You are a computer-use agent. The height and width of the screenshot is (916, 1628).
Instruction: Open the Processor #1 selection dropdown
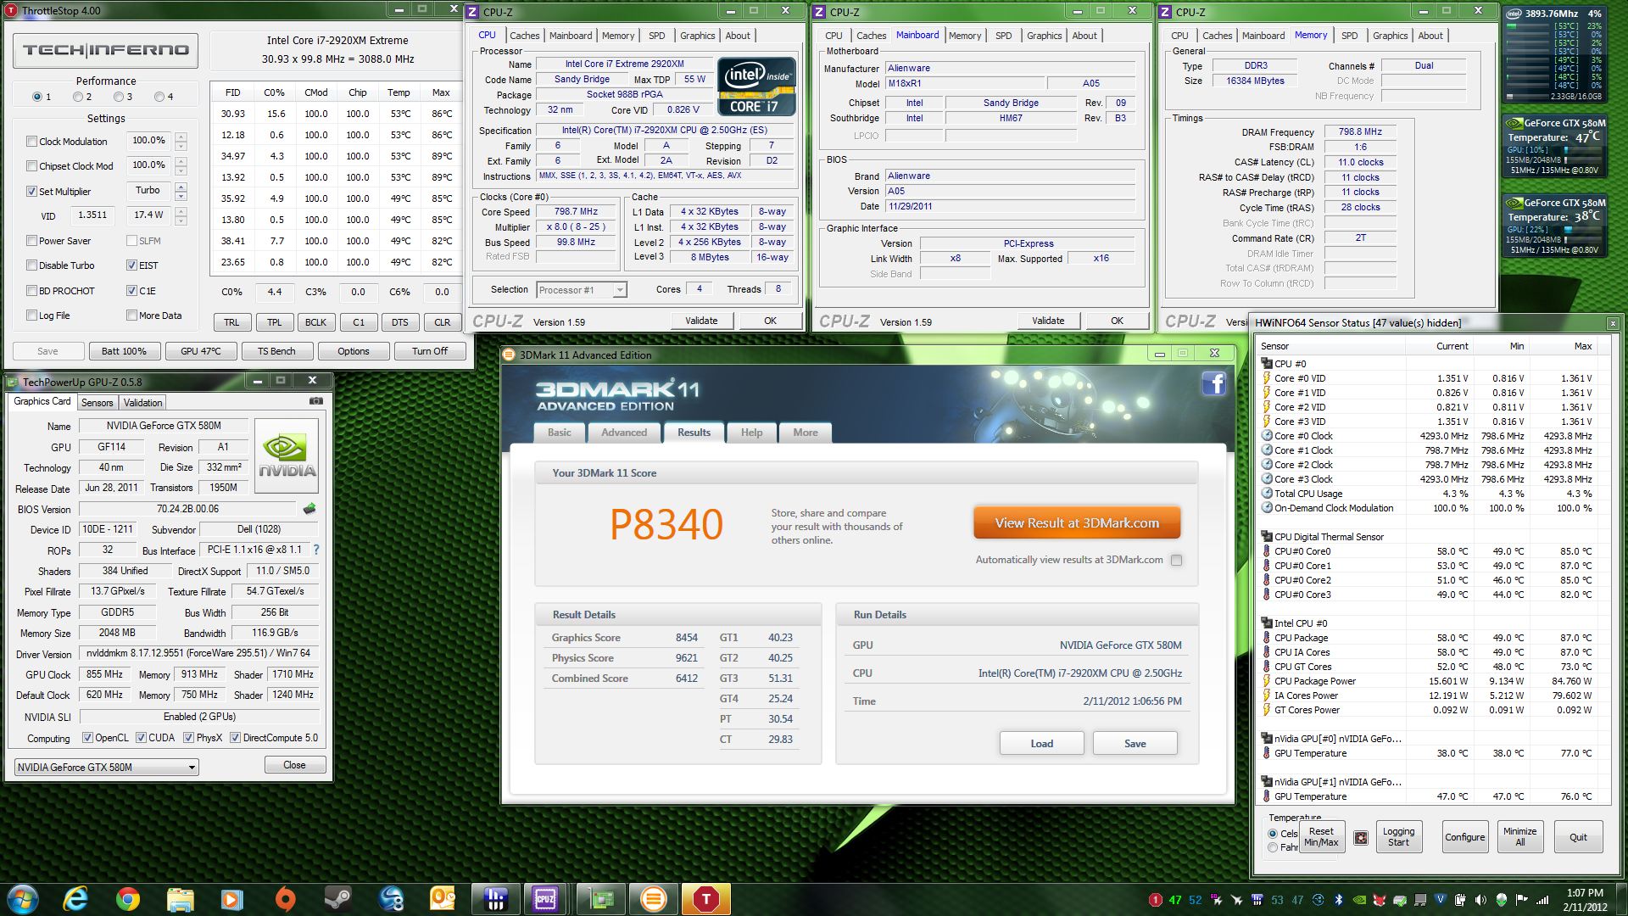(x=582, y=290)
